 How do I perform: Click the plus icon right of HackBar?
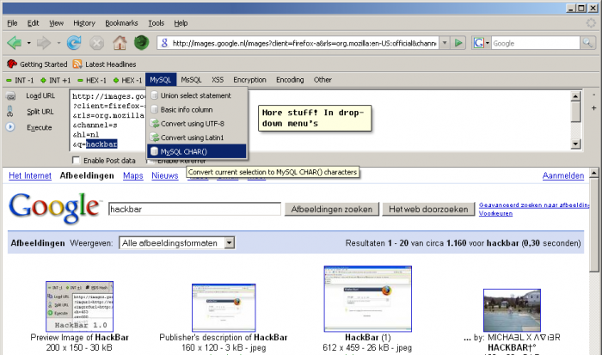tap(594, 108)
